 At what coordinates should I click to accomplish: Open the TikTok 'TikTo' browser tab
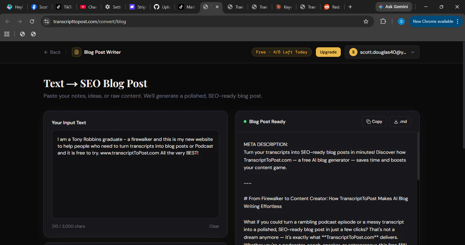click(64, 7)
